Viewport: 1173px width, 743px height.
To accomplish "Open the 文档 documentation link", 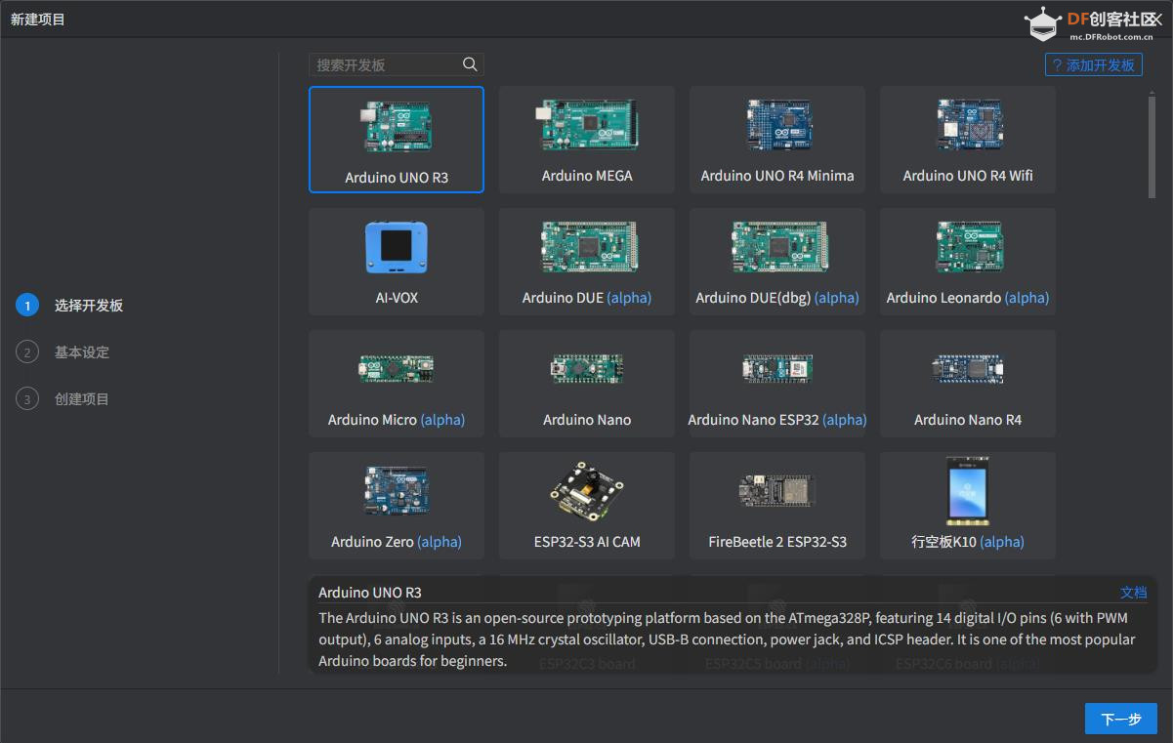I will (1133, 593).
